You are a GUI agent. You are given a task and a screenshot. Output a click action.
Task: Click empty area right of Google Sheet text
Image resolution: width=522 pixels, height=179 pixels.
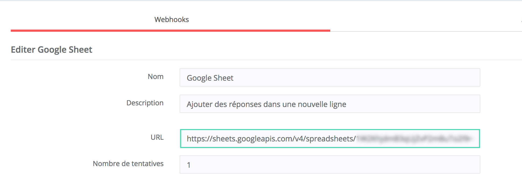pos(350,78)
